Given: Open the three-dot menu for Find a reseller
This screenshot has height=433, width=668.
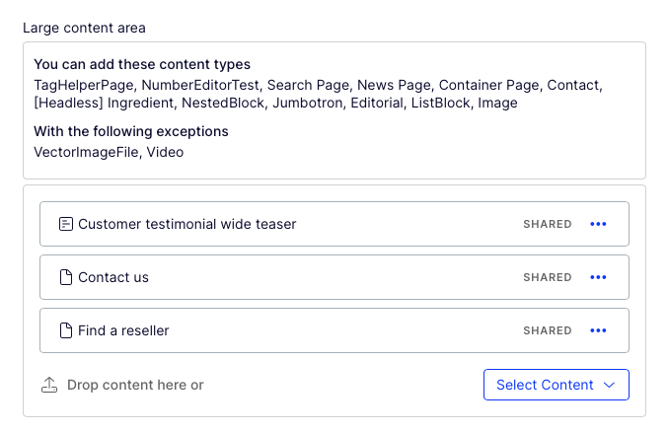Looking at the screenshot, I should point(598,330).
